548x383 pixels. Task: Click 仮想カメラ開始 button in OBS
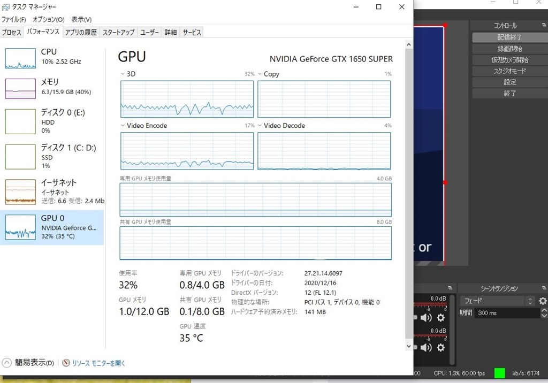510,60
